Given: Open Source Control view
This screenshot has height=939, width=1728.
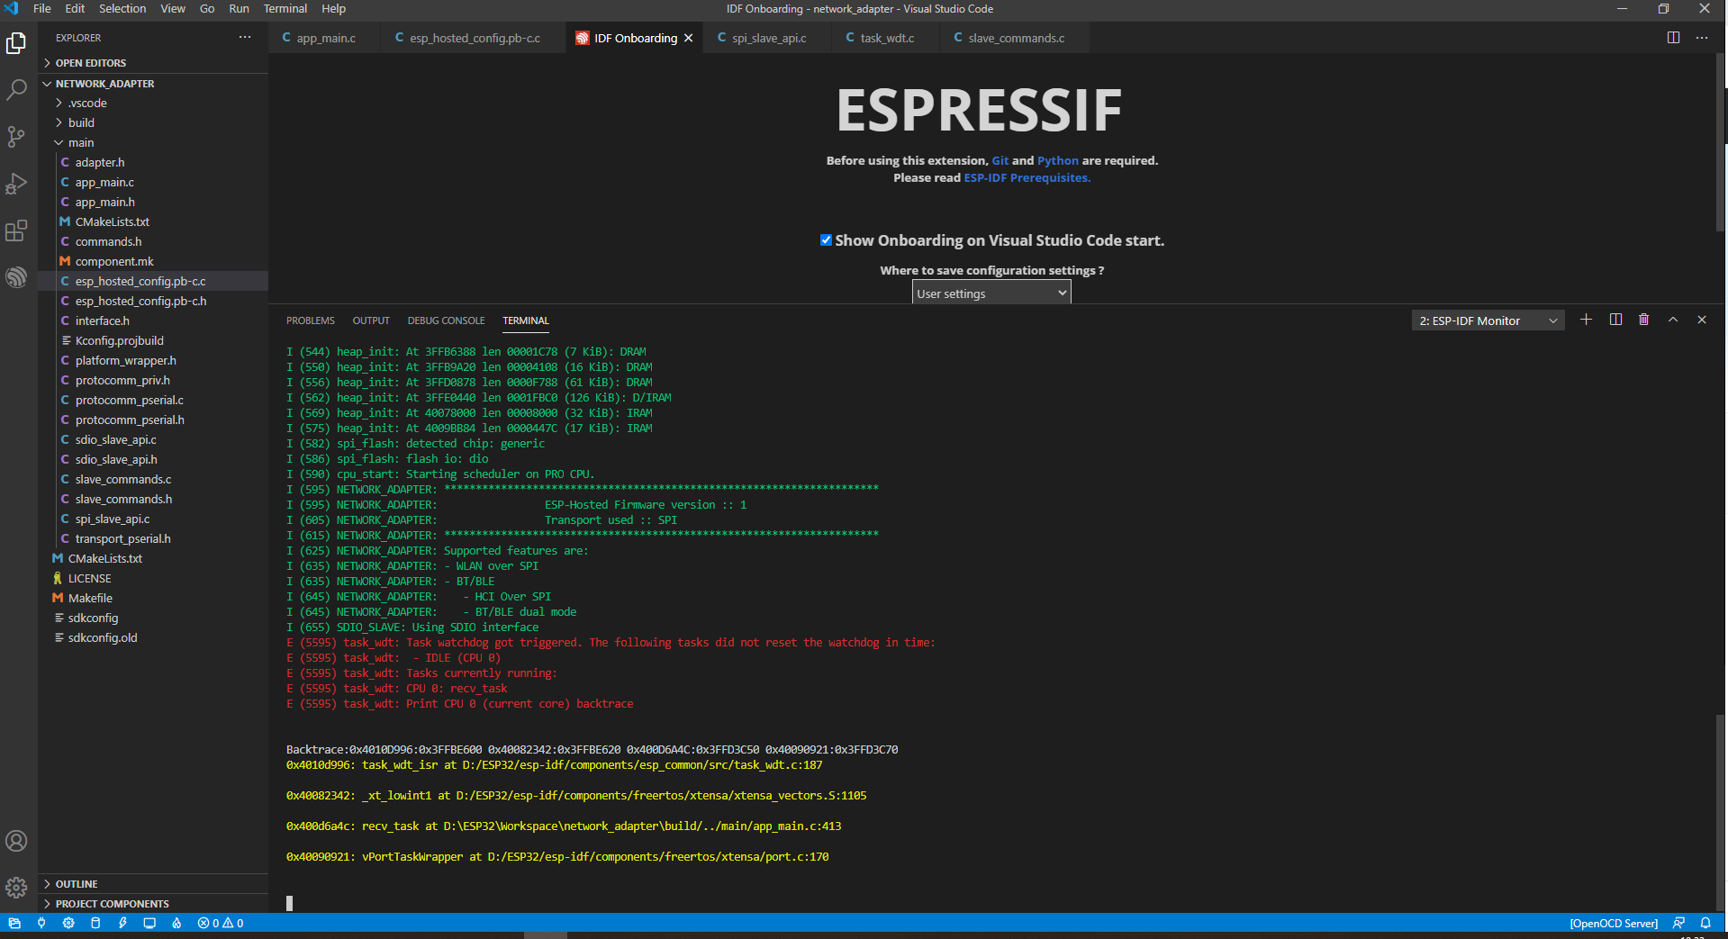Looking at the screenshot, I should 16,137.
